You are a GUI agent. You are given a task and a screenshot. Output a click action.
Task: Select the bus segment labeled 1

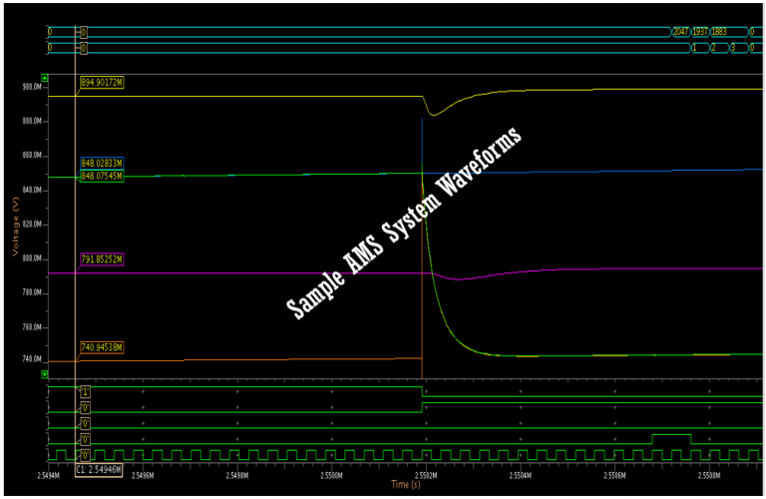[699, 48]
